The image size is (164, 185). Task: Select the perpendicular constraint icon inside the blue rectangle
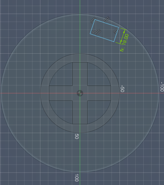tap(94, 32)
